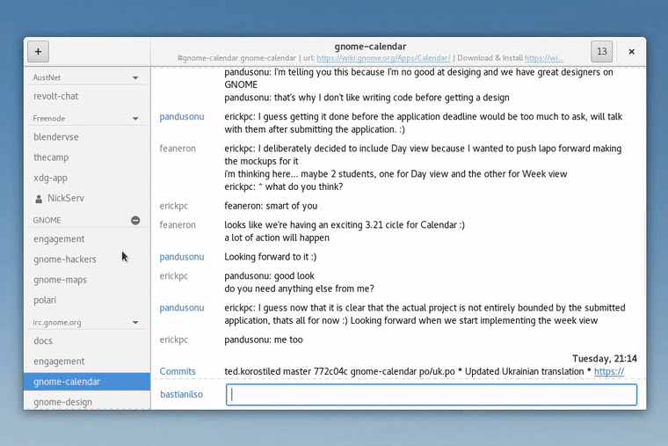Select engagement under the GNOME network
Viewport: 668px width, 446px height.
(x=87, y=238)
